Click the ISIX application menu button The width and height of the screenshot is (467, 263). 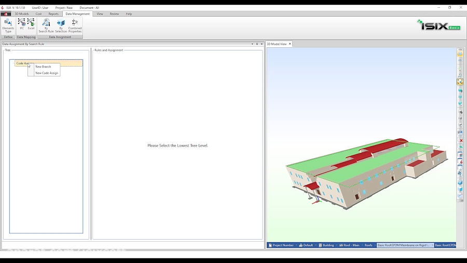click(x=6, y=14)
